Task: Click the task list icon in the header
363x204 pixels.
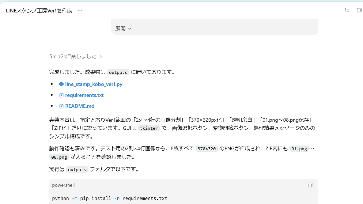Action: click(x=347, y=11)
